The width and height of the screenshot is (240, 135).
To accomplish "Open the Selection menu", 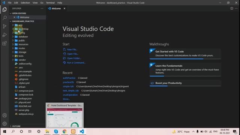I will [x=25, y=3].
